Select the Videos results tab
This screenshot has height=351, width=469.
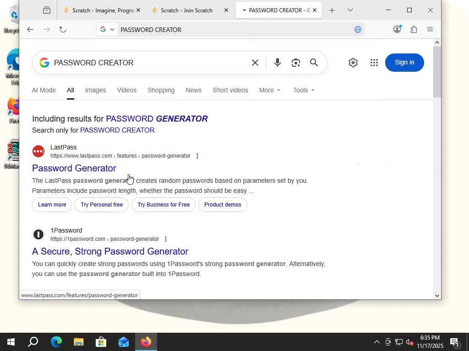coord(126,90)
